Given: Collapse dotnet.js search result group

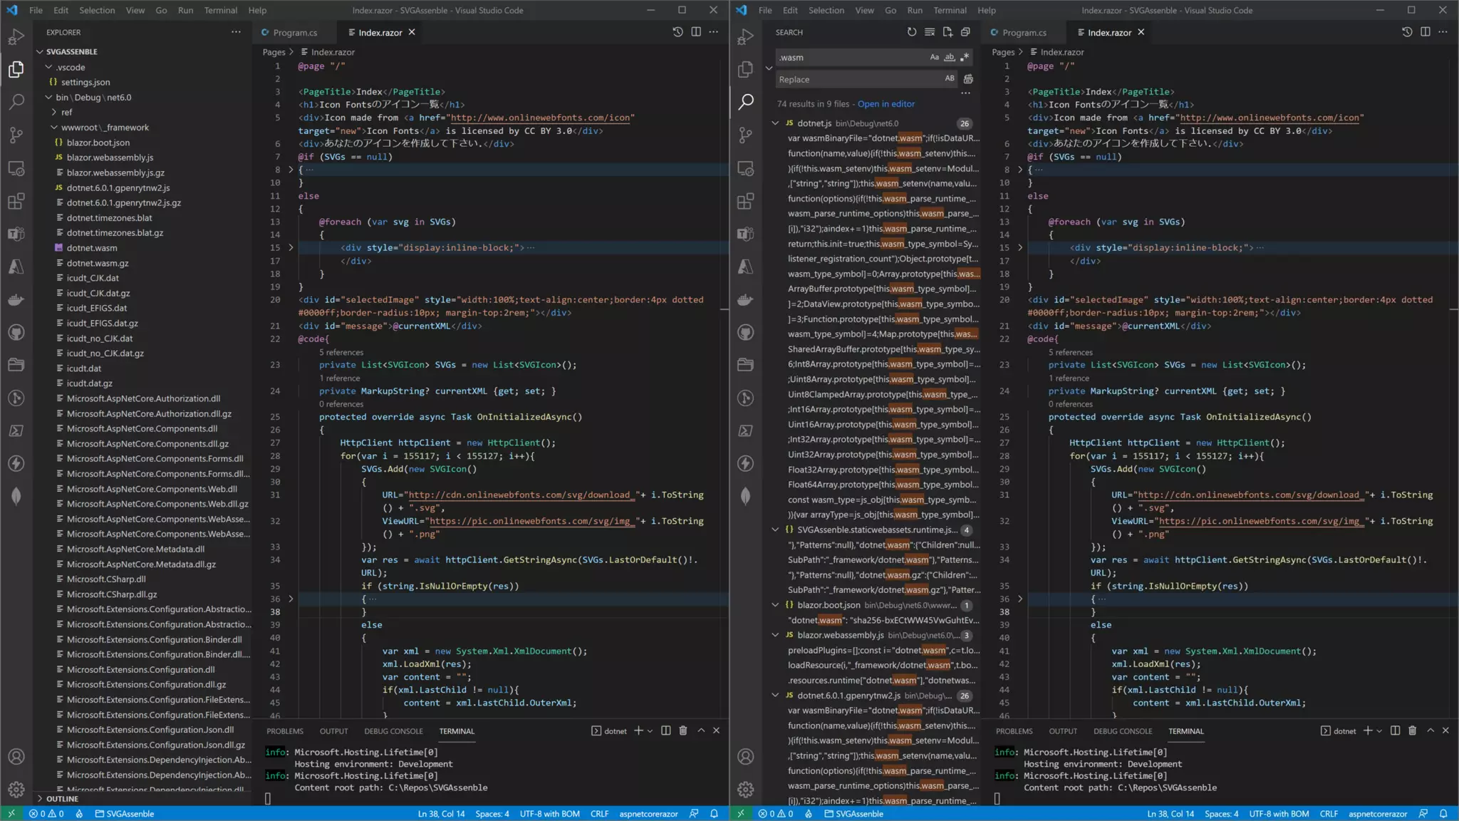Looking at the screenshot, I should [776, 123].
